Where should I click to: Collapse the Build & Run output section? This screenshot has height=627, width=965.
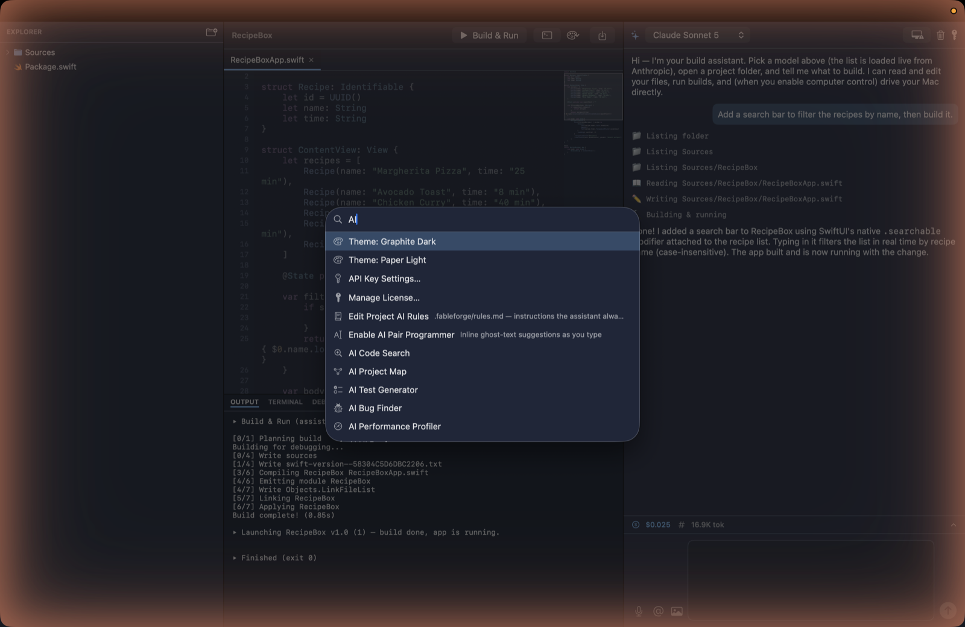tap(235, 421)
